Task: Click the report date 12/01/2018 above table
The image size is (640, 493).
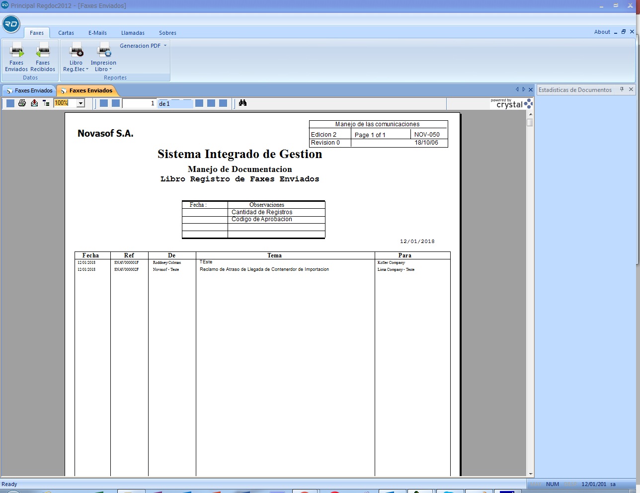Action: pos(417,242)
